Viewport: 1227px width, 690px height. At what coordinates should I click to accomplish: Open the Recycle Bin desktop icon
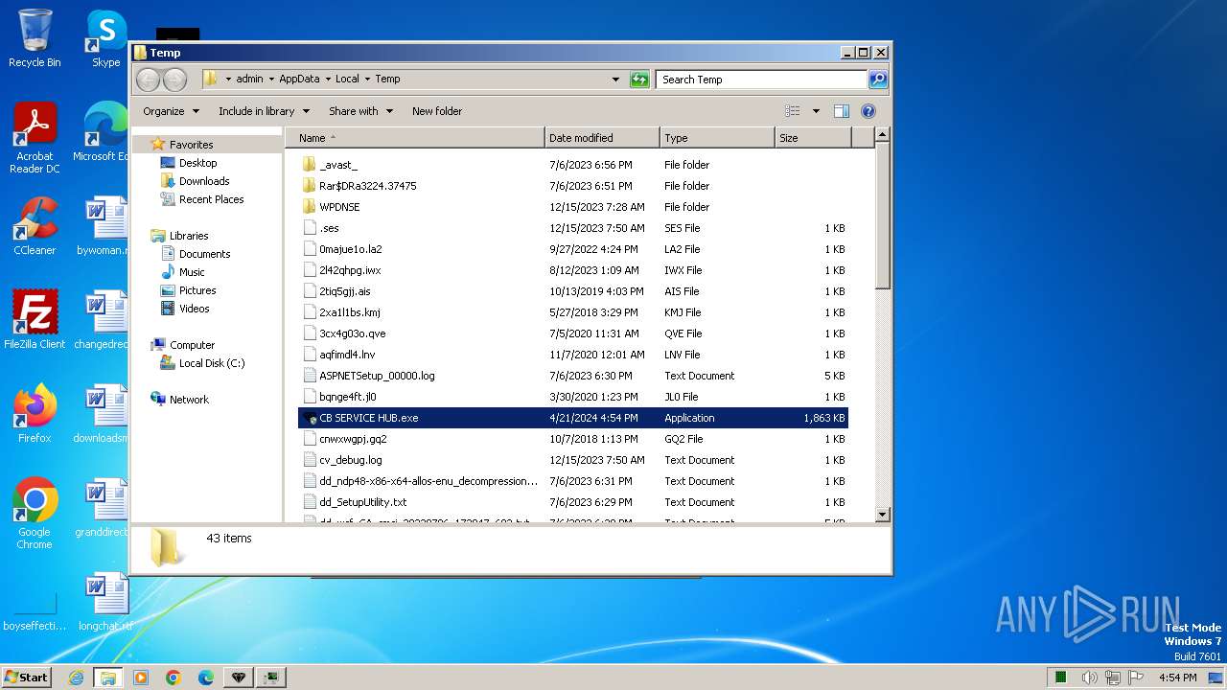click(35, 38)
